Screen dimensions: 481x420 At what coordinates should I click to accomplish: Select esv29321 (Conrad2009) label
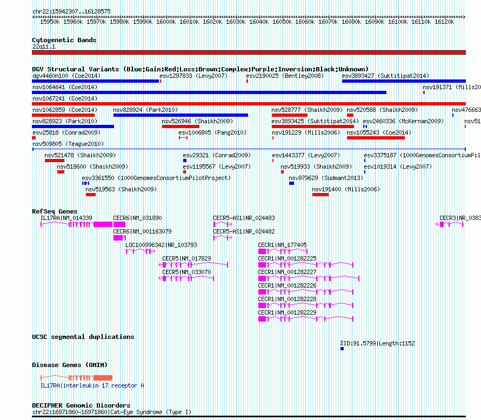click(x=217, y=155)
